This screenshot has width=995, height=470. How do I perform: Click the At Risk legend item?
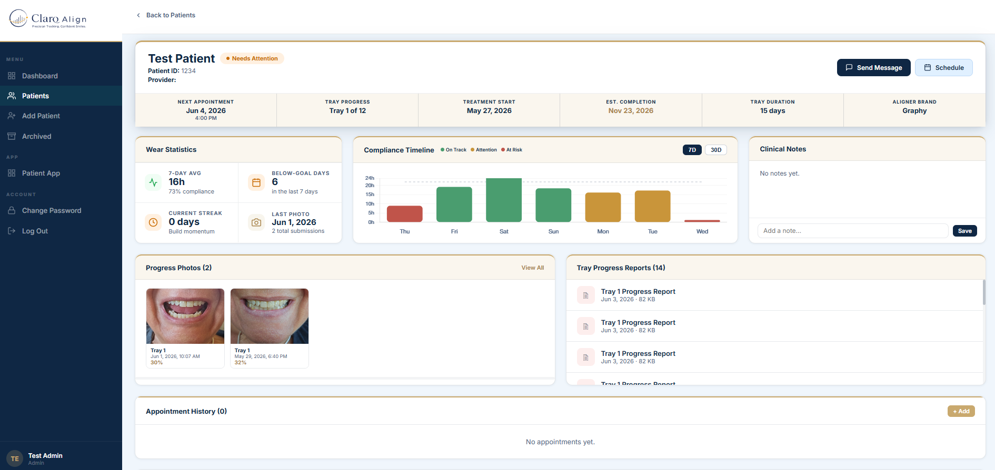(x=512, y=150)
